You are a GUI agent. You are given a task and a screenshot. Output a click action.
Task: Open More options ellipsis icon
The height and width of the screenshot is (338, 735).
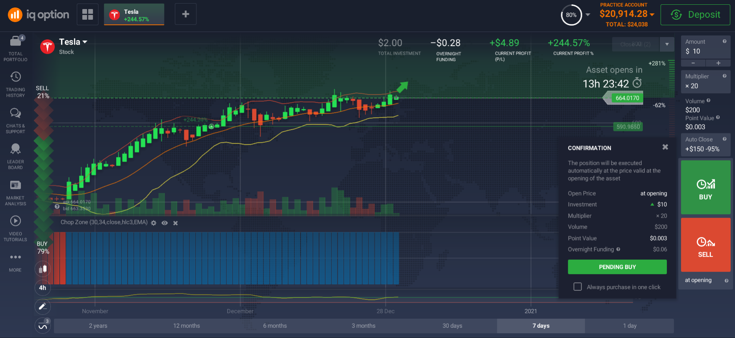click(x=15, y=257)
